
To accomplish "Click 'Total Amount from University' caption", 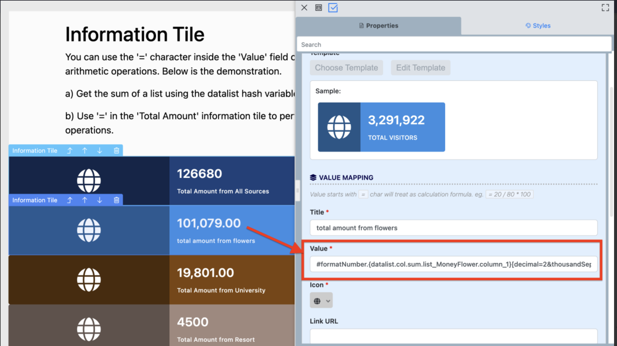I will 221,290.
